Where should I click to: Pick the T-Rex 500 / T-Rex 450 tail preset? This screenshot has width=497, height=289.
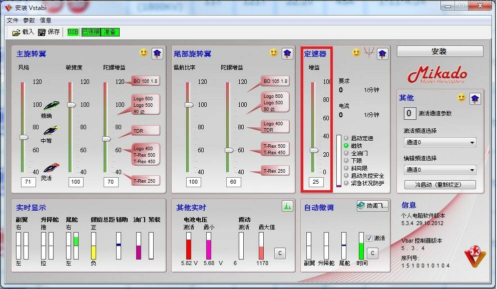275,149
